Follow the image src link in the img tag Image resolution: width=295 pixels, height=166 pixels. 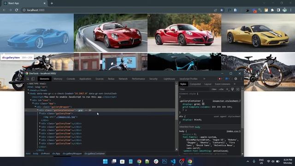point(66,117)
